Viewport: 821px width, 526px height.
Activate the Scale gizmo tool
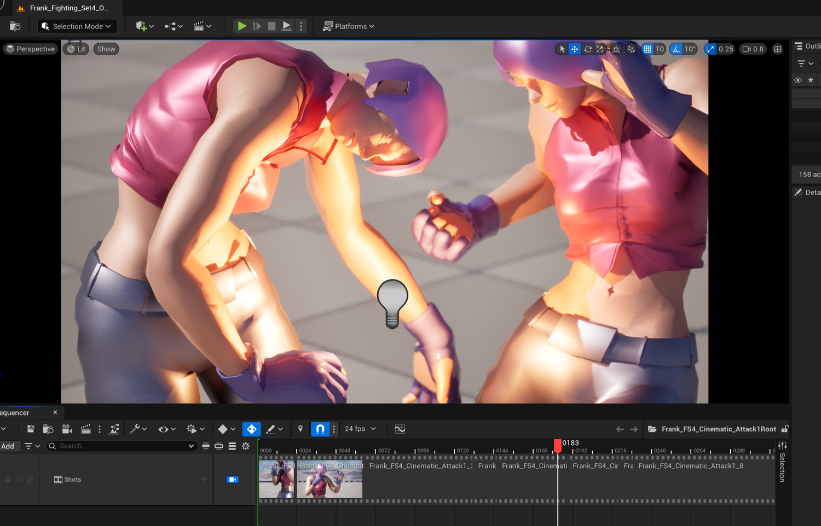coord(600,49)
